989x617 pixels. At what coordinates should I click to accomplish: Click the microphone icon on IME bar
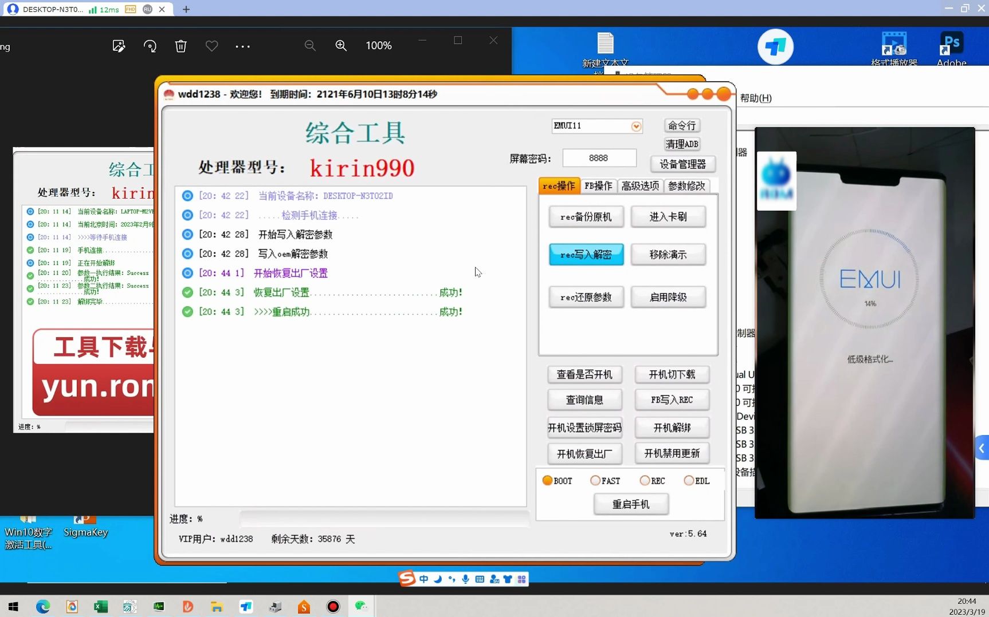[x=466, y=579]
